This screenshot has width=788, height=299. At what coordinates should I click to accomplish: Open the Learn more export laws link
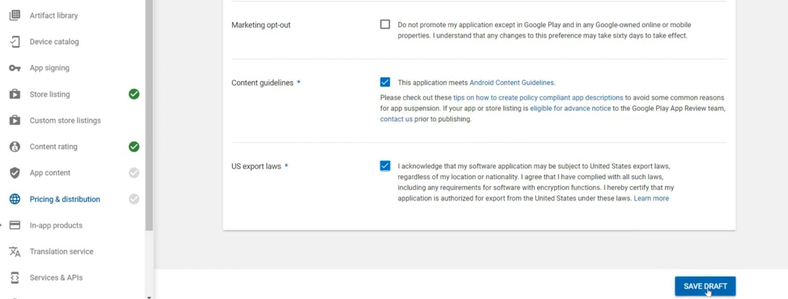click(x=651, y=199)
